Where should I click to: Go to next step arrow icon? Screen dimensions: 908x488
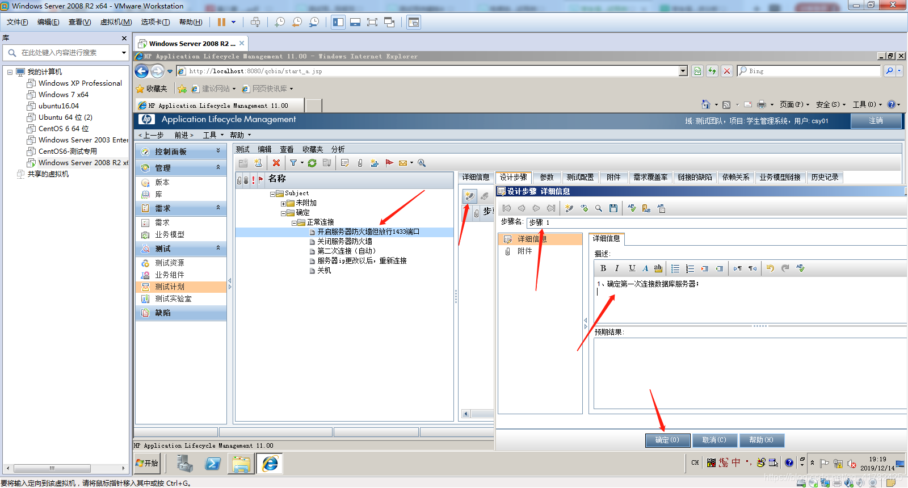[536, 208]
